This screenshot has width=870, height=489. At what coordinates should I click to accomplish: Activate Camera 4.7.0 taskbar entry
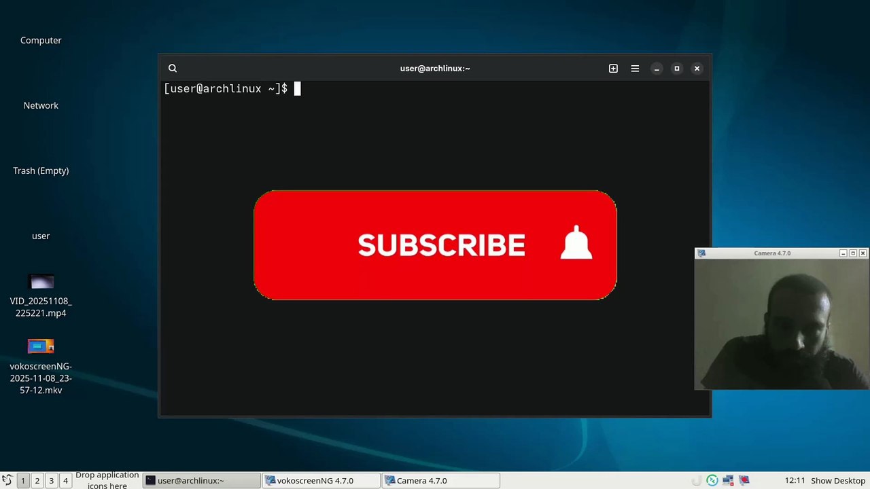[440, 480]
